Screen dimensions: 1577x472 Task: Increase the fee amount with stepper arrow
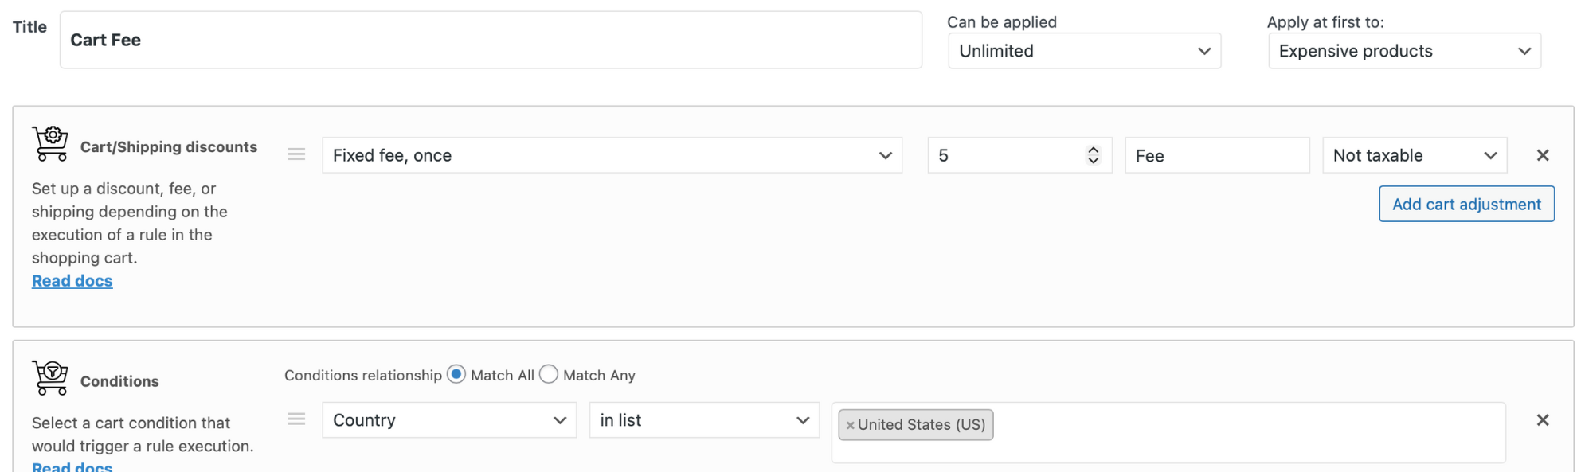pyautogui.click(x=1094, y=150)
